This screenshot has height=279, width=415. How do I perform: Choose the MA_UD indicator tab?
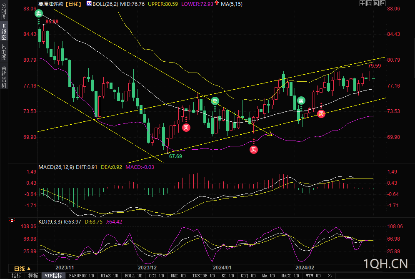point(268,276)
